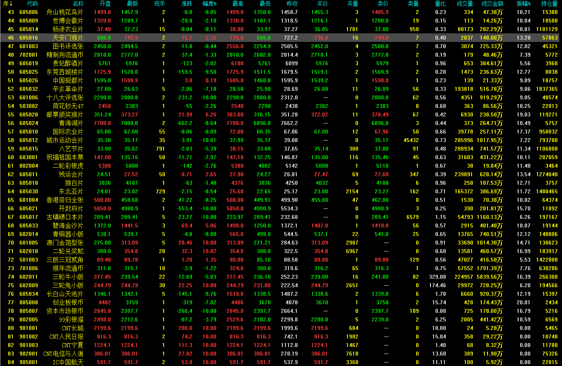
Task: Sort by 幅度% column header
Action: [x=209, y=3]
